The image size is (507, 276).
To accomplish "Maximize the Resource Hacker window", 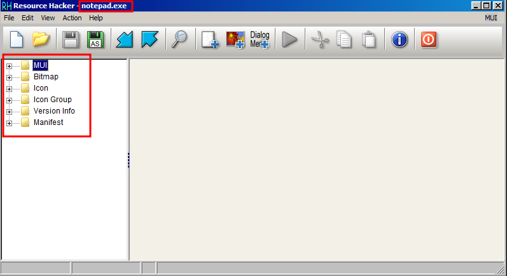I will (x=487, y=6).
